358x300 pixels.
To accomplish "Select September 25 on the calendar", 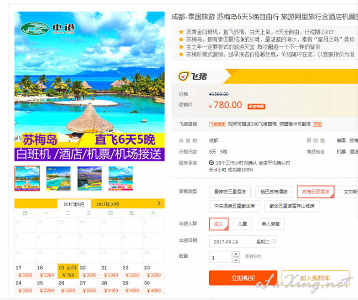I will (x=47, y=286).
